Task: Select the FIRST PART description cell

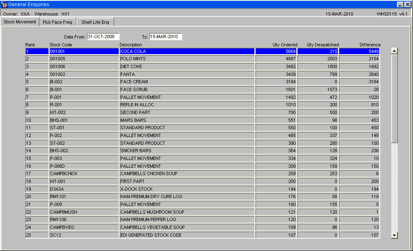Action: (187, 181)
